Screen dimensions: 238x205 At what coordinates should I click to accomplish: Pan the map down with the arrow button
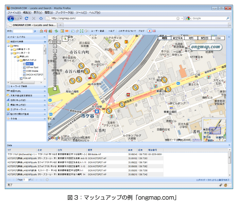55,46
